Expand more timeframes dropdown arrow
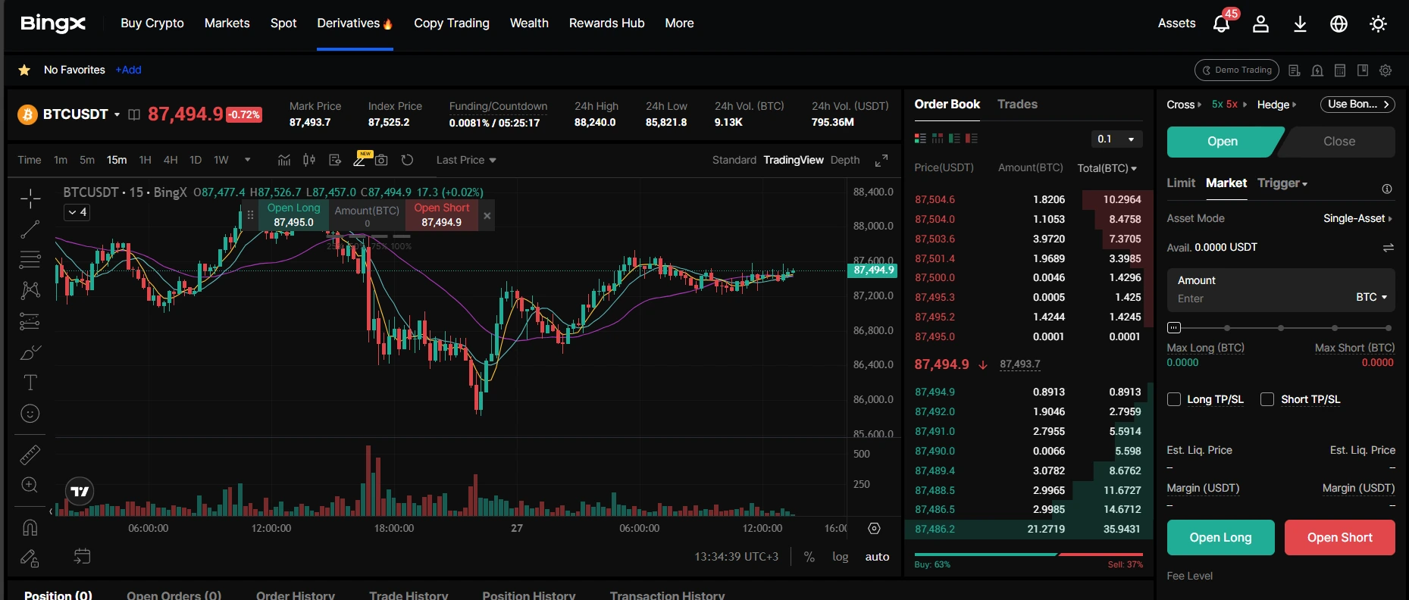 click(247, 160)
